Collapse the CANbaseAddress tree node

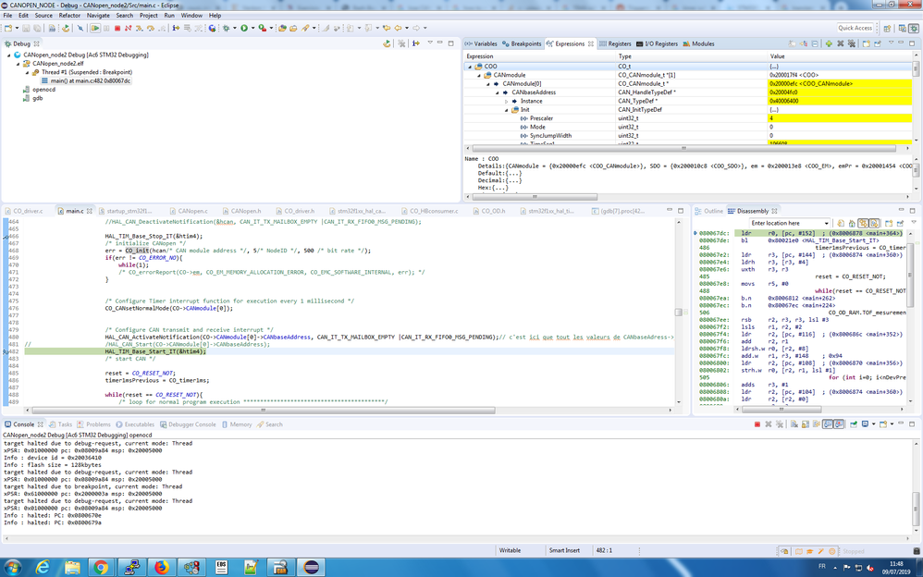(x=497, y=92)
